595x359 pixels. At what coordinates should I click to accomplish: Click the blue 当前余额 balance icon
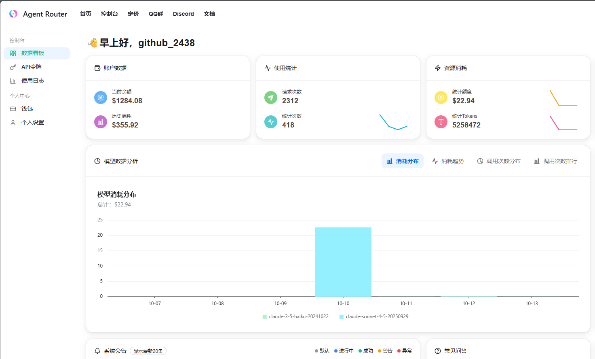pos(101,98)
